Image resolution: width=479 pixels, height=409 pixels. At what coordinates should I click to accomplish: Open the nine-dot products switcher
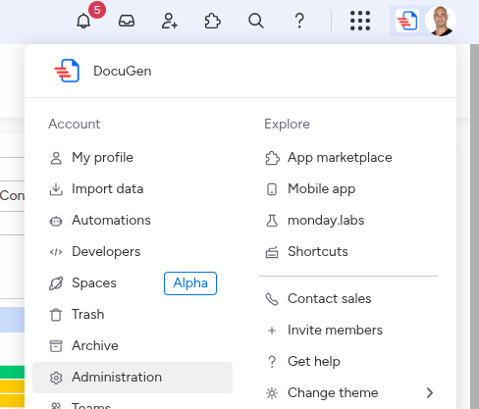click(x=360, y=21)
